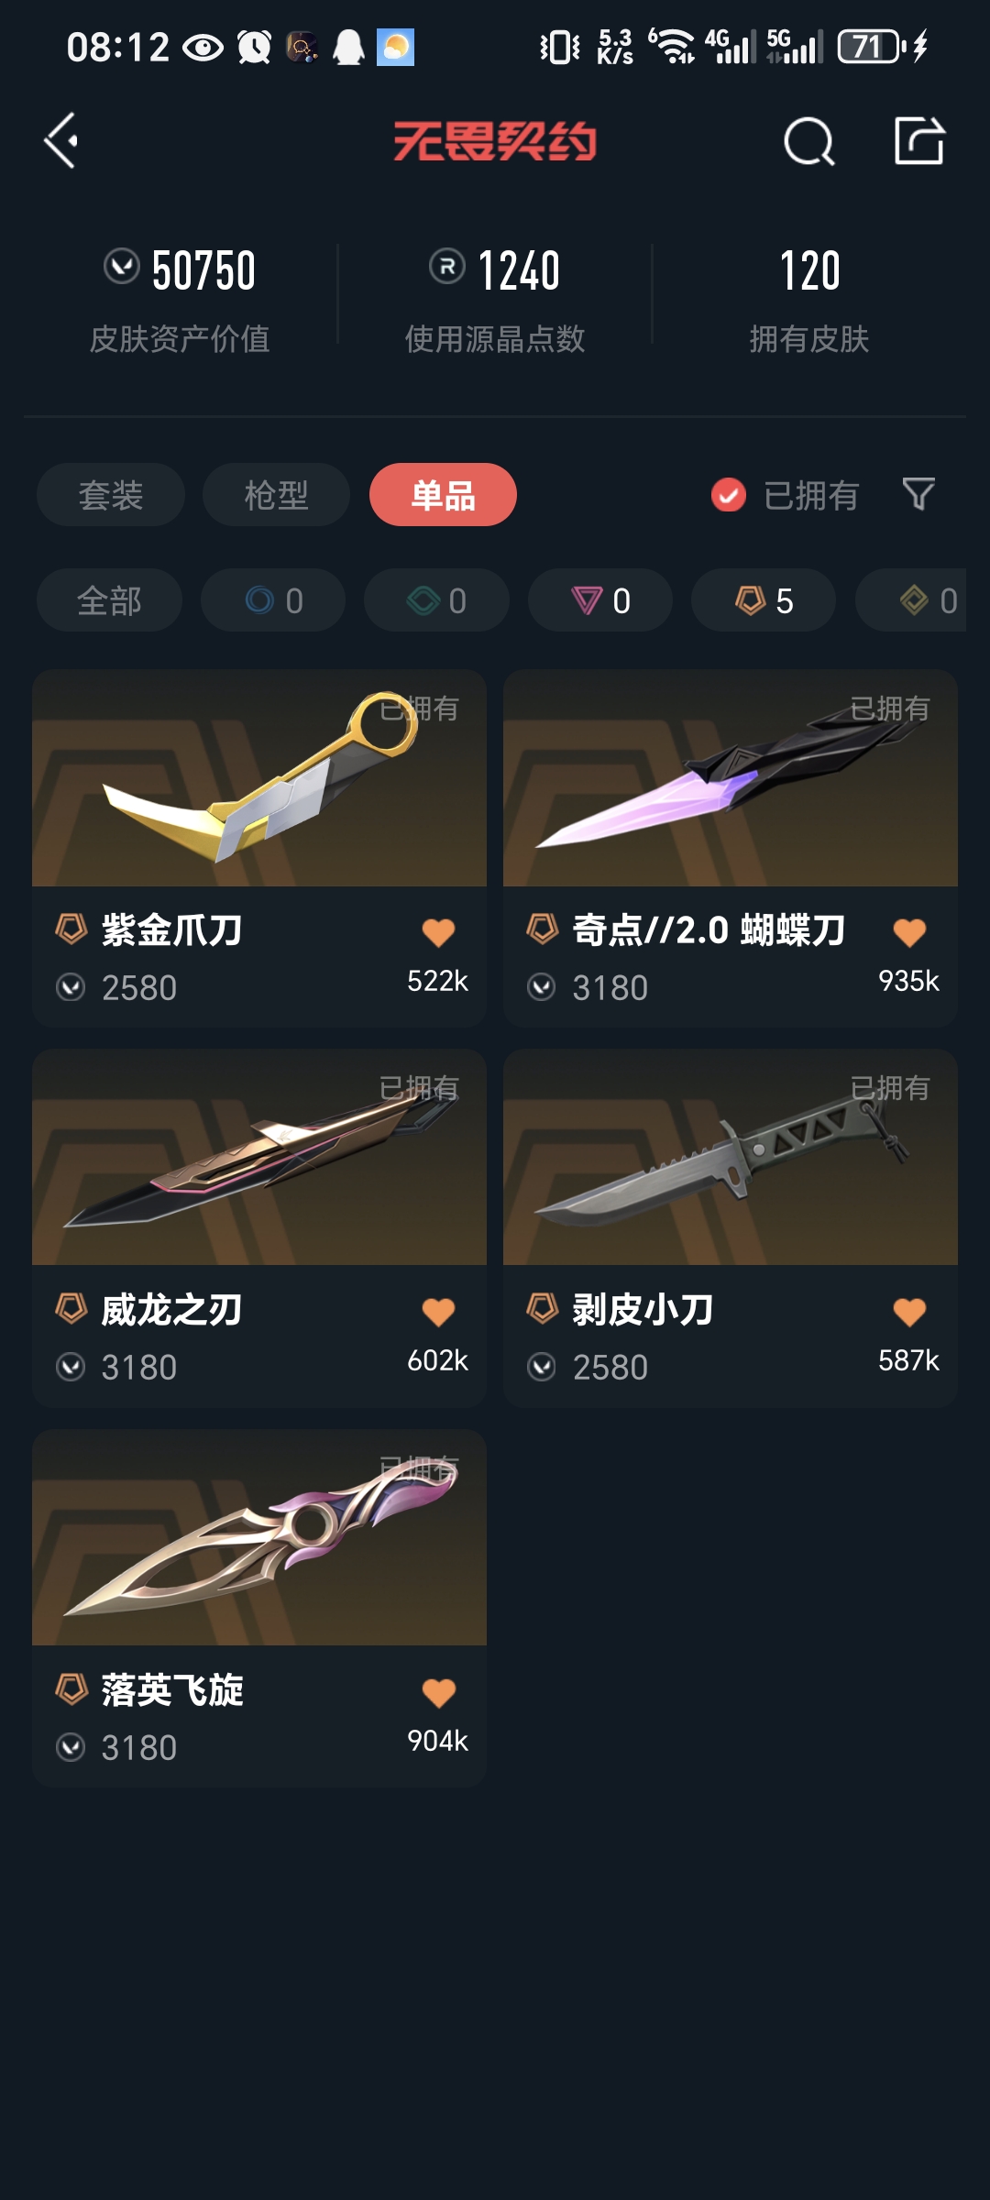
Task: Toggle favorite heart on 紫金爪刀
Action: [x=438, y=932]
